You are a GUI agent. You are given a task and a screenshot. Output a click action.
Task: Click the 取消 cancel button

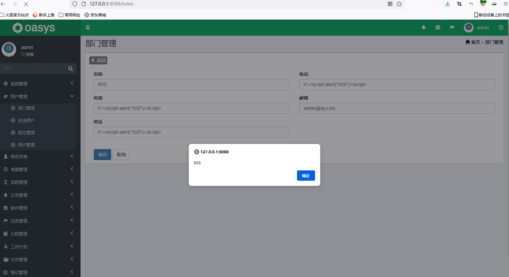[121, 155]
